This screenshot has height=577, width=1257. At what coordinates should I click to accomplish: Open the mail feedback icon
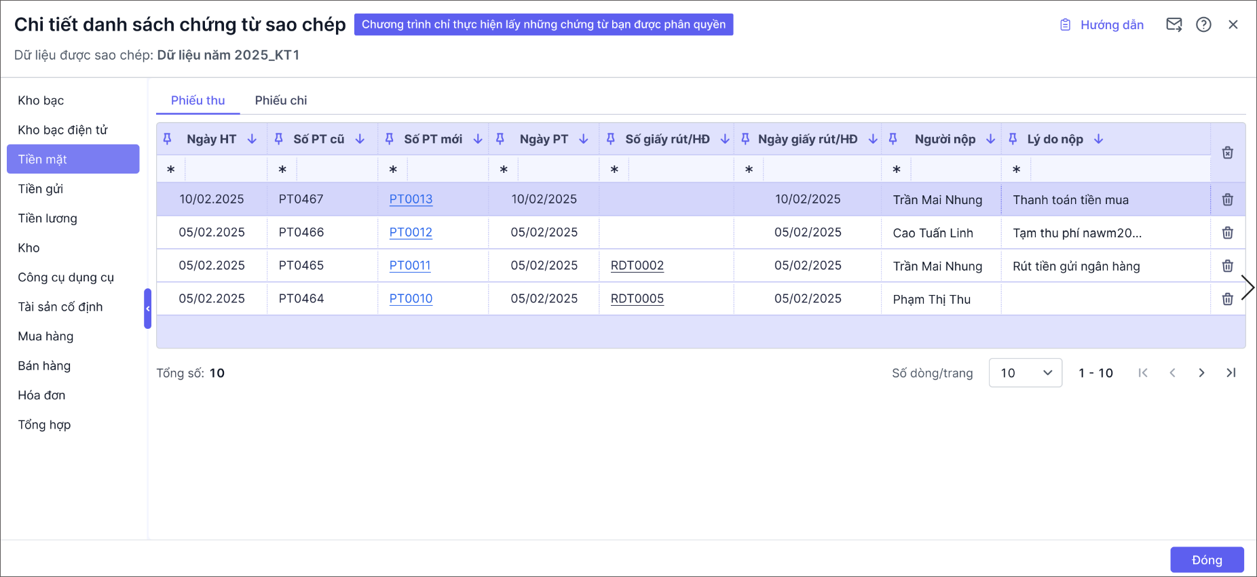(x=1174, y=25)
